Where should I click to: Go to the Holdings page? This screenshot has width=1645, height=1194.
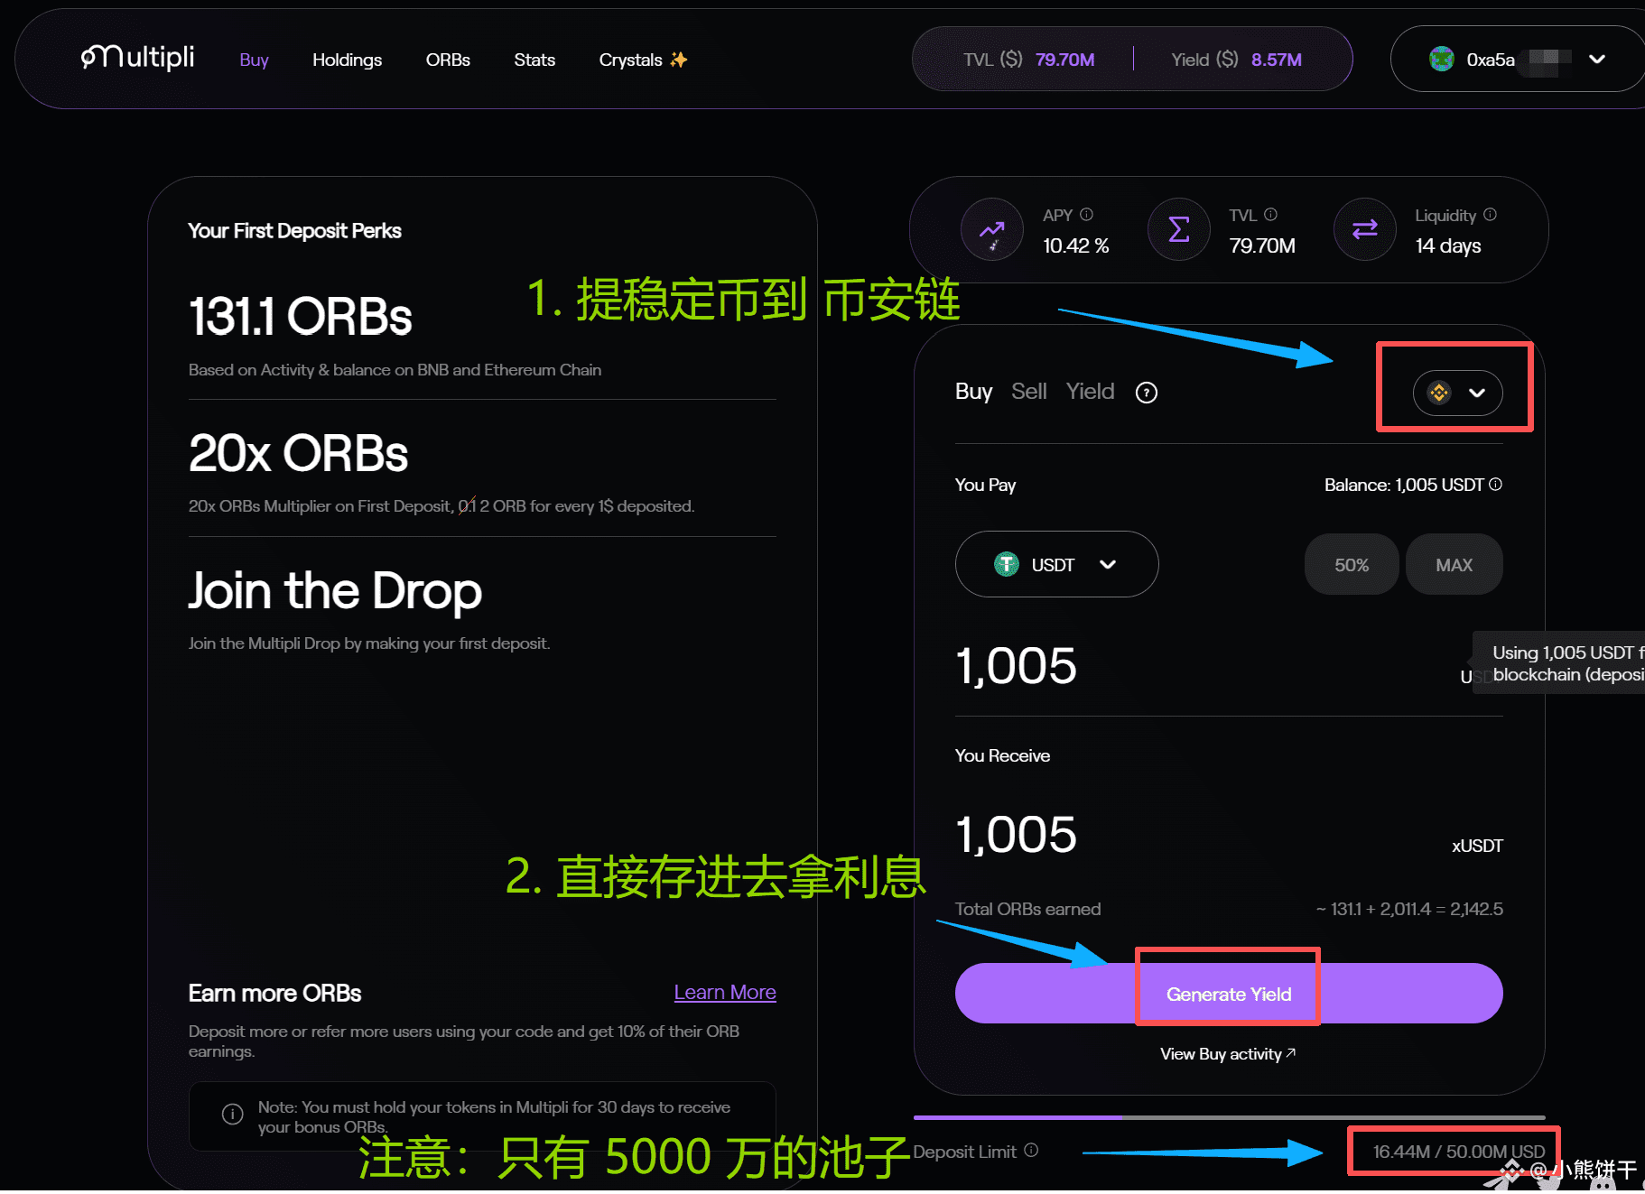(347, 60)
